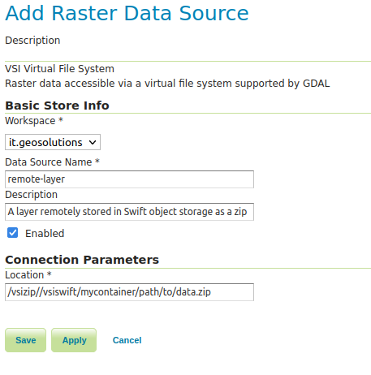This screenshot has height=375, width=371.
Task: Click the Enabled label text
Action: [x=45, y=233]
